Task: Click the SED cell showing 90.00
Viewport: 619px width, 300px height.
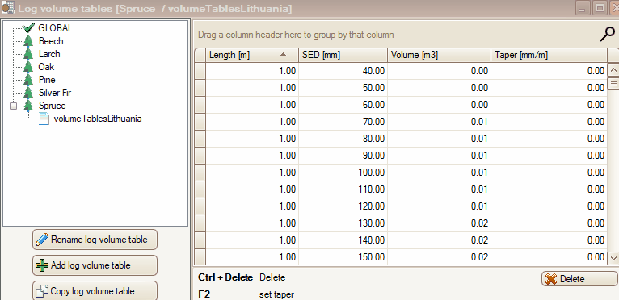Action: [343, 156]
